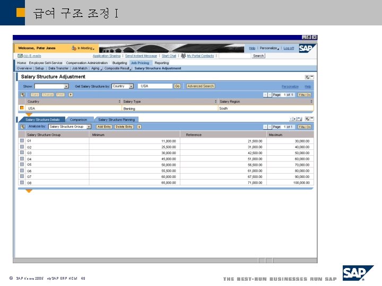Open the Home menu

(21, 62)
